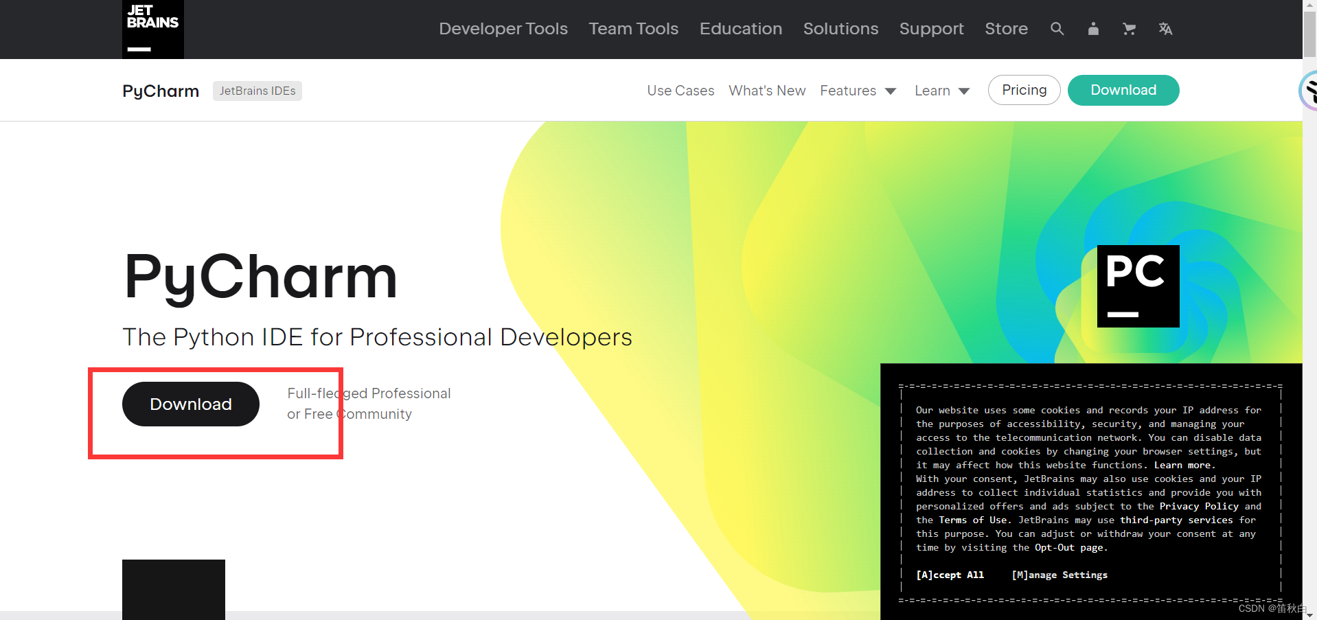The height and width of the screenshot is (620, 1317).
Task: Click 'Full-fledged Professional or Free Community' text
Action: pyautogui.click(x=369, y=404)
